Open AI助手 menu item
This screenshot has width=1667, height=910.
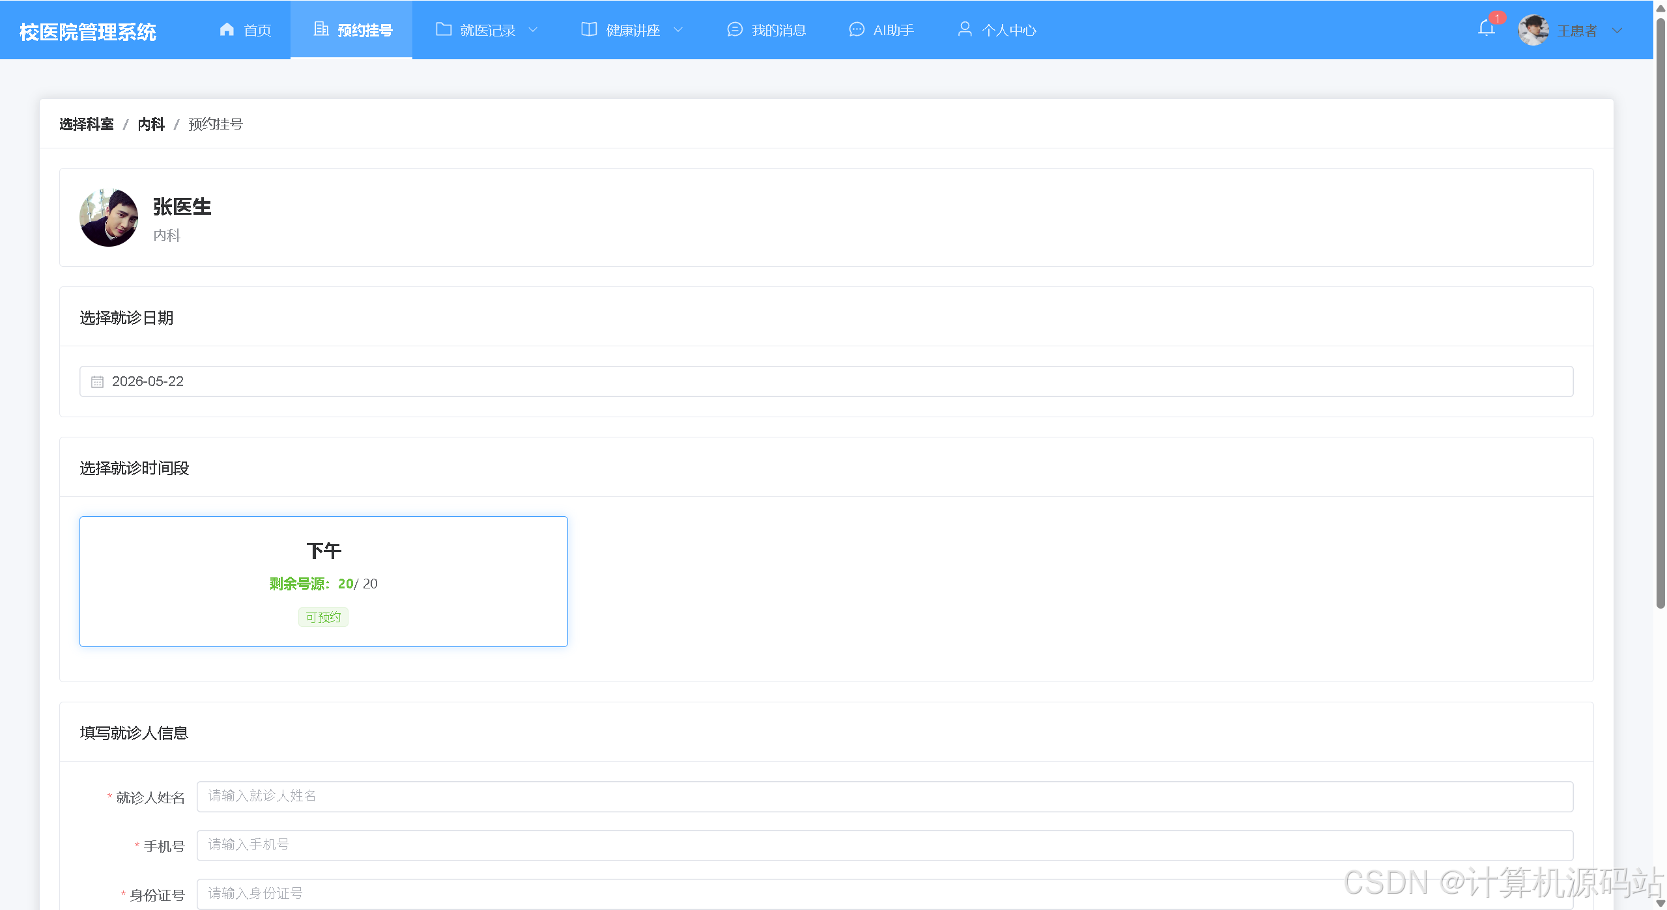coord(880,30)
